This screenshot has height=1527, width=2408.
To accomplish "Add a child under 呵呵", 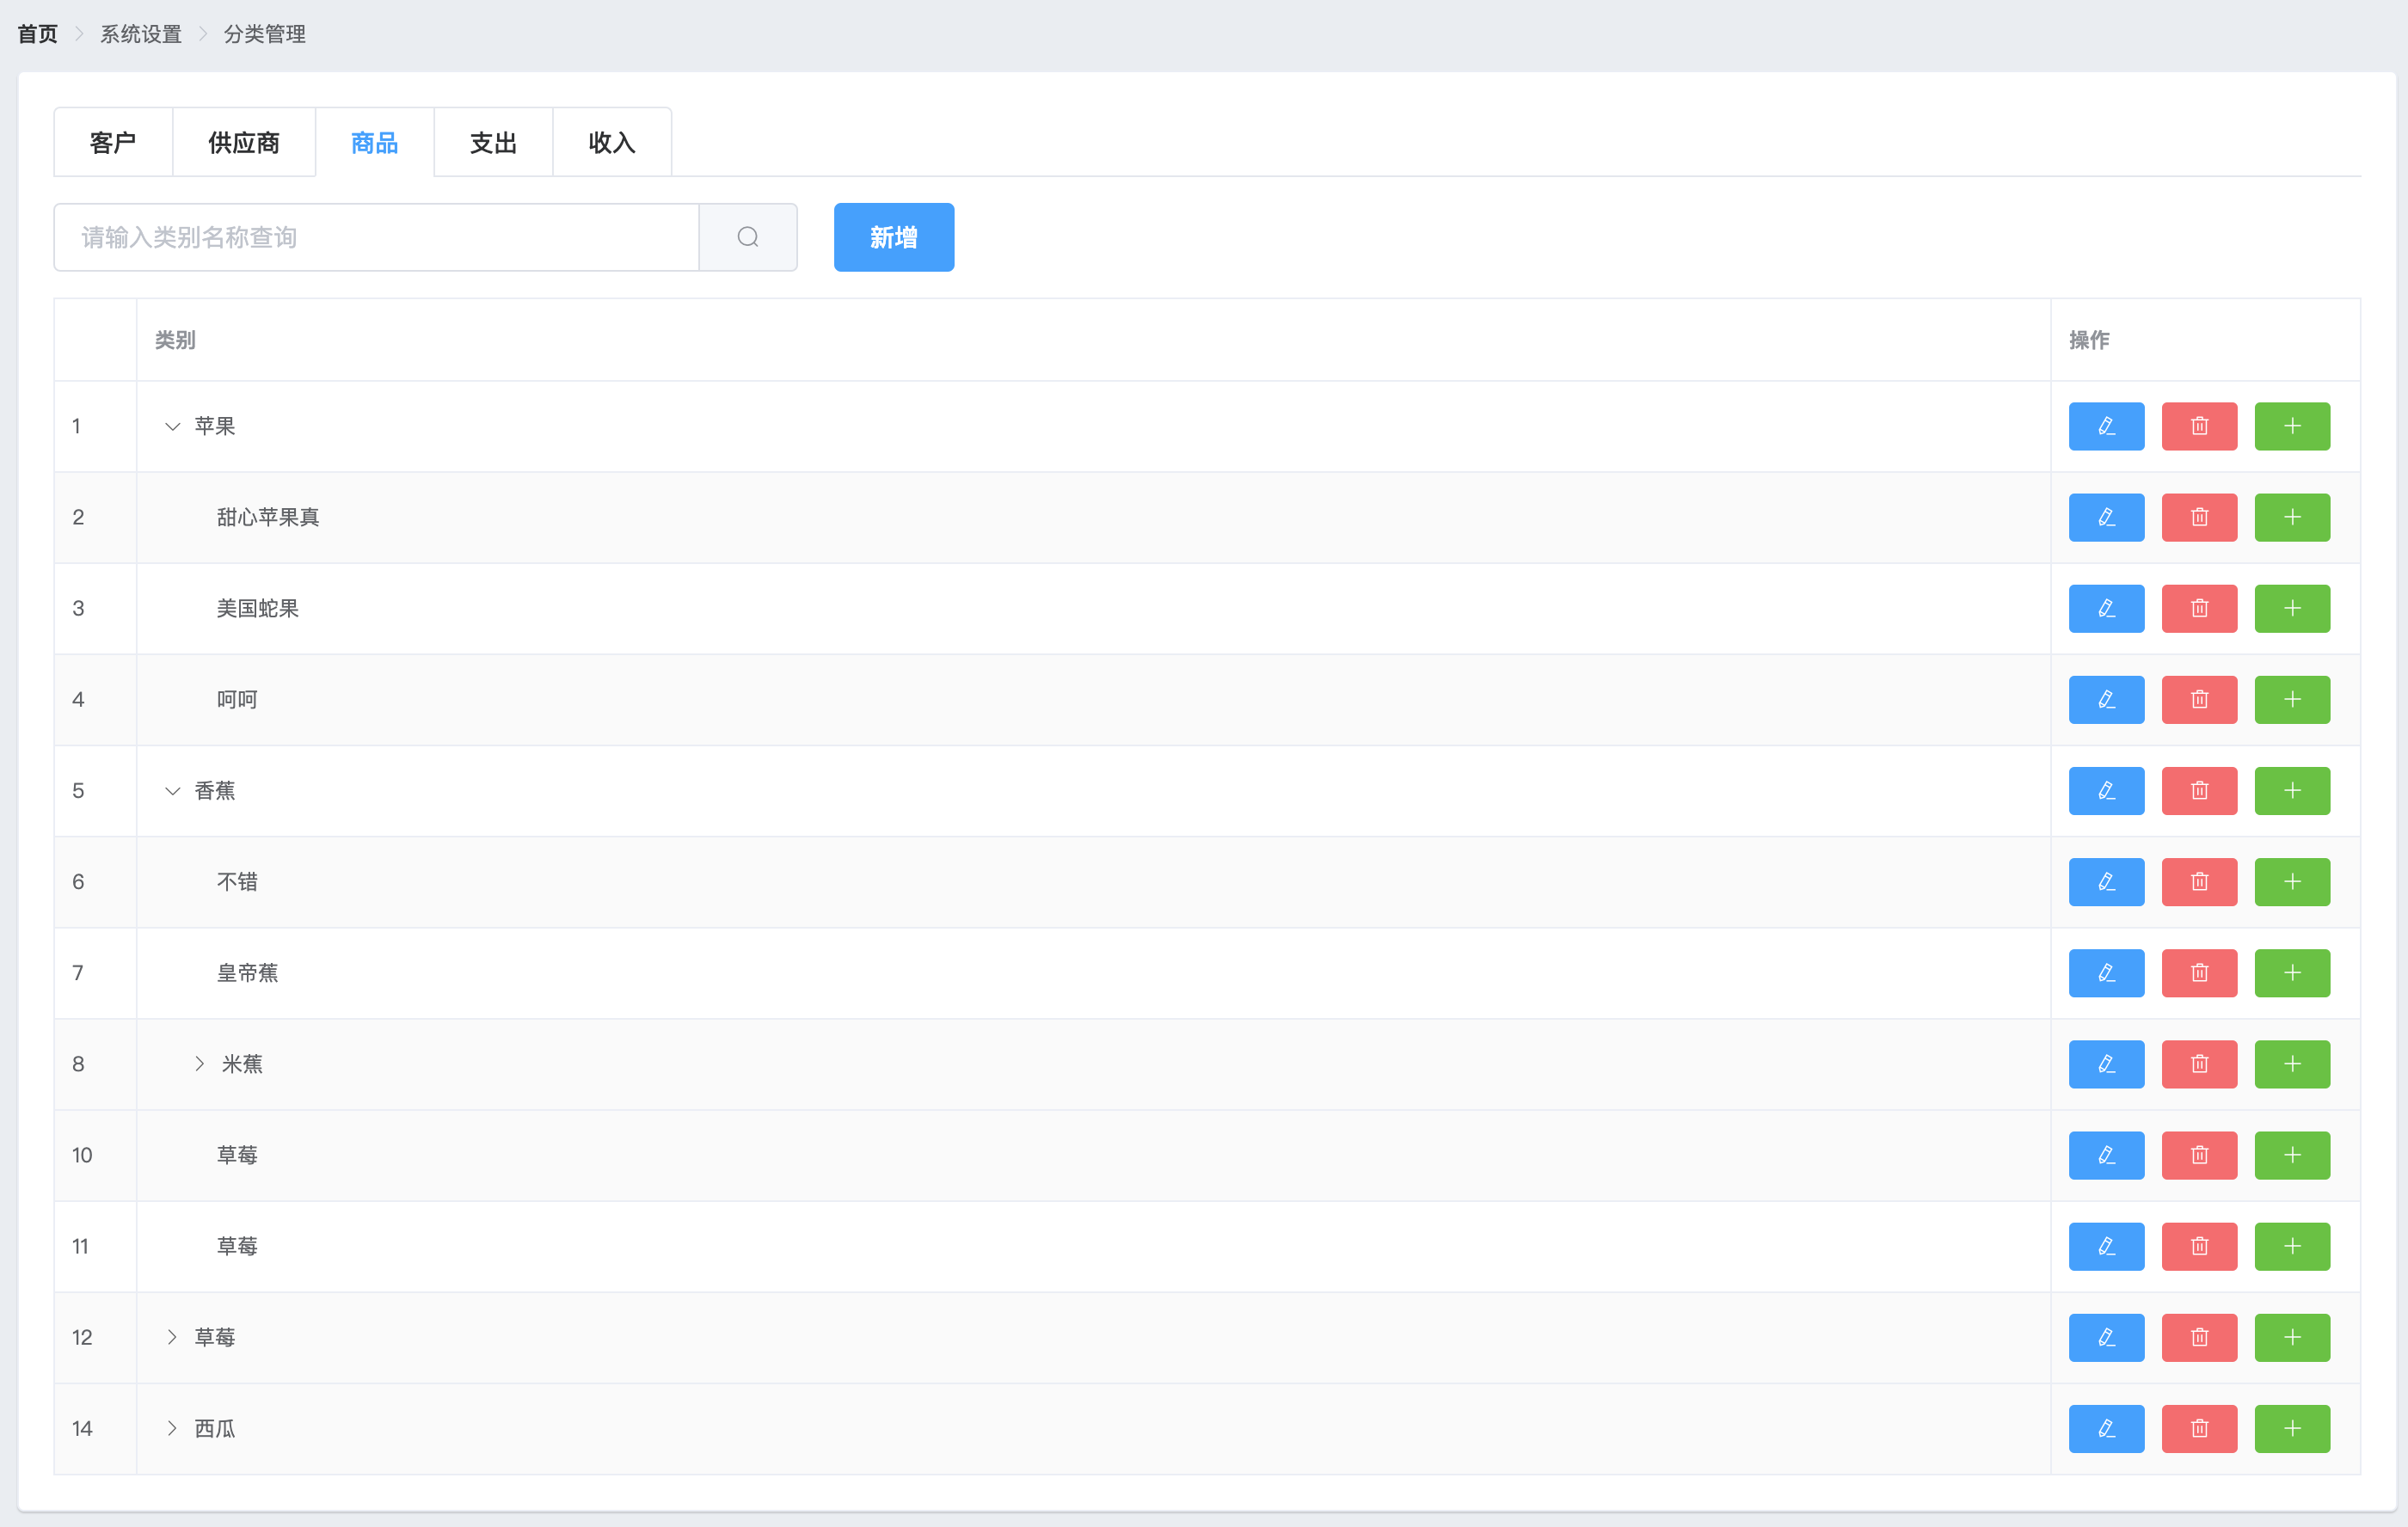I will [2292, 699].
